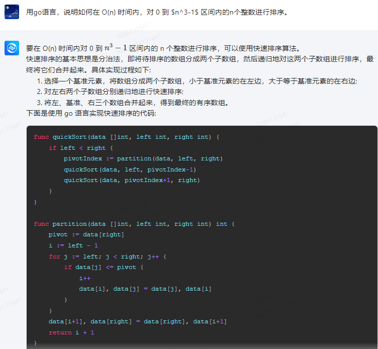Click the line 'pivot := data[right]'
The height and width of the screenshot is (349, 378).
coord(86,235)
